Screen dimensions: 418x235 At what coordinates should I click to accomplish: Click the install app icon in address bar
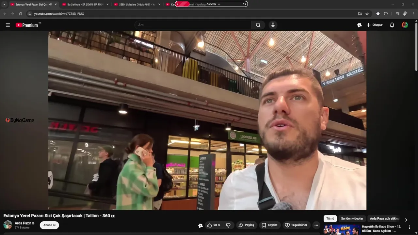click(360, 14)
